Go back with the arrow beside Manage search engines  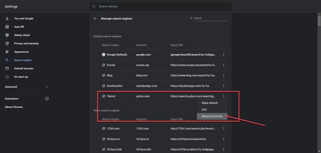(x=95, y=18)
